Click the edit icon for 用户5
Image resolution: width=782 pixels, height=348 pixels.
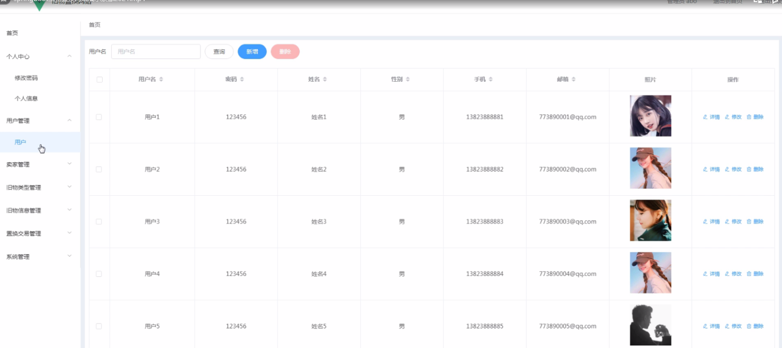[727, 326]
